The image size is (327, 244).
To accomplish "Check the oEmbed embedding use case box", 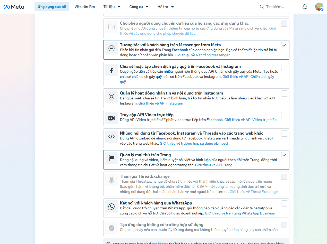I will (284, 134).
